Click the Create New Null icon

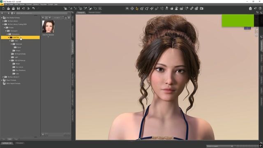click(x=95, y=8)
